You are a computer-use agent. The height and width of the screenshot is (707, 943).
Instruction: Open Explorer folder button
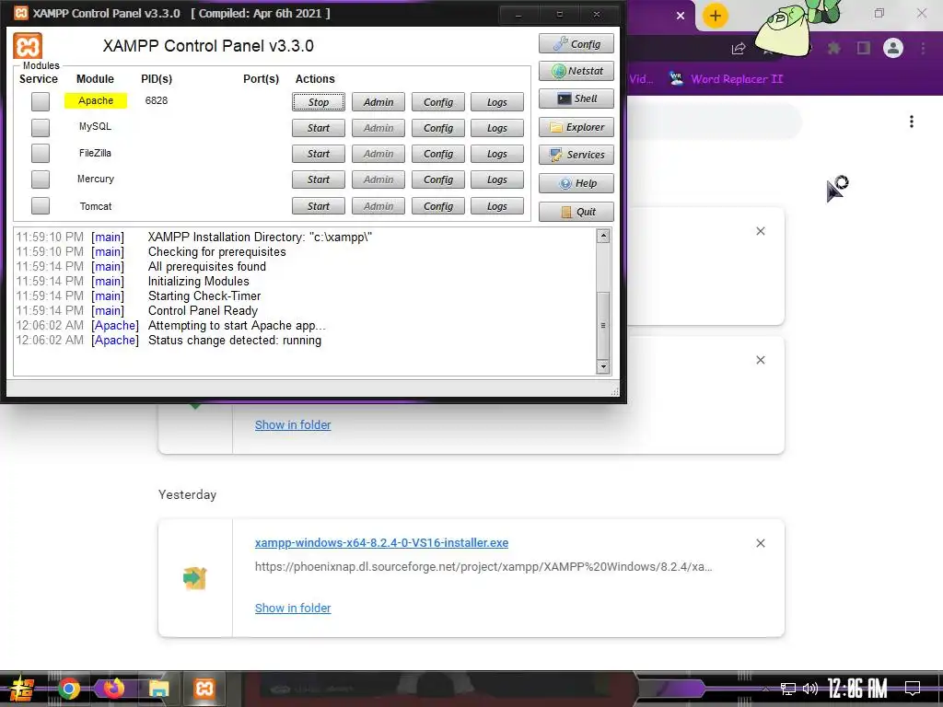(576, 127)
